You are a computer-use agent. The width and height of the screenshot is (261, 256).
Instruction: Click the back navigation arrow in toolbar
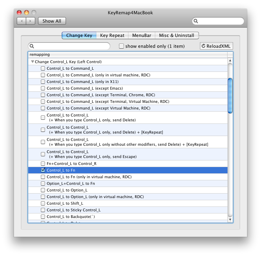click(x=22, y=21)
